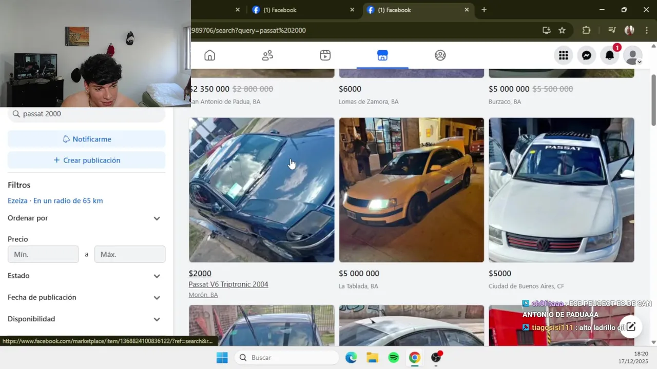Open the yellow Passat La Tablada photo
Screen dimensions: 657x369
click(411, 190)
